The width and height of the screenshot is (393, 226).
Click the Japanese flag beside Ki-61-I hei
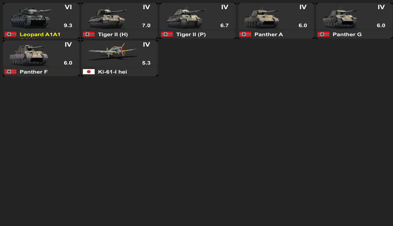coord(89,72)
